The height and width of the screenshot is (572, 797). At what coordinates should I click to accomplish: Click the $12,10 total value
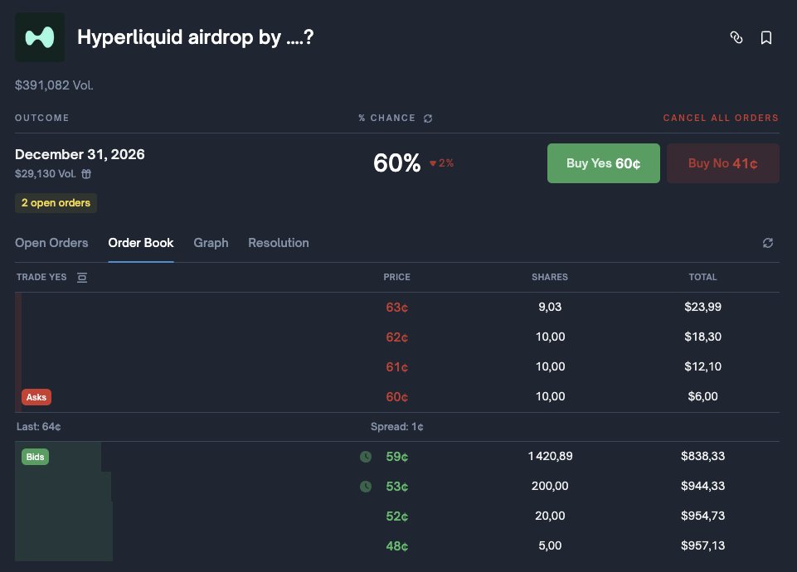tap(703, 366)
